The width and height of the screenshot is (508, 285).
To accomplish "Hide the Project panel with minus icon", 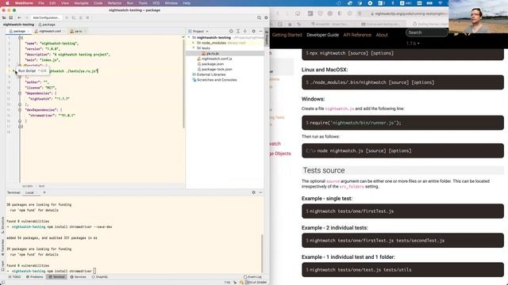I will point(260,32).
